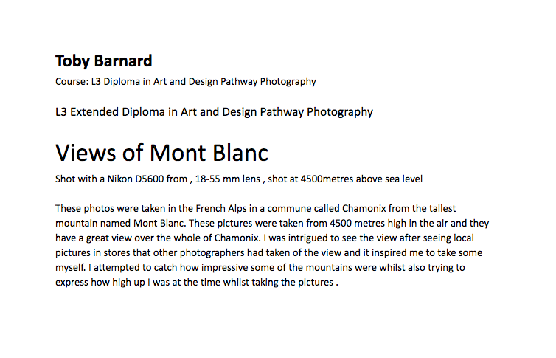Click the final word pictures before period
Viewport: 556px width, 358px height.
coord(315,283)
